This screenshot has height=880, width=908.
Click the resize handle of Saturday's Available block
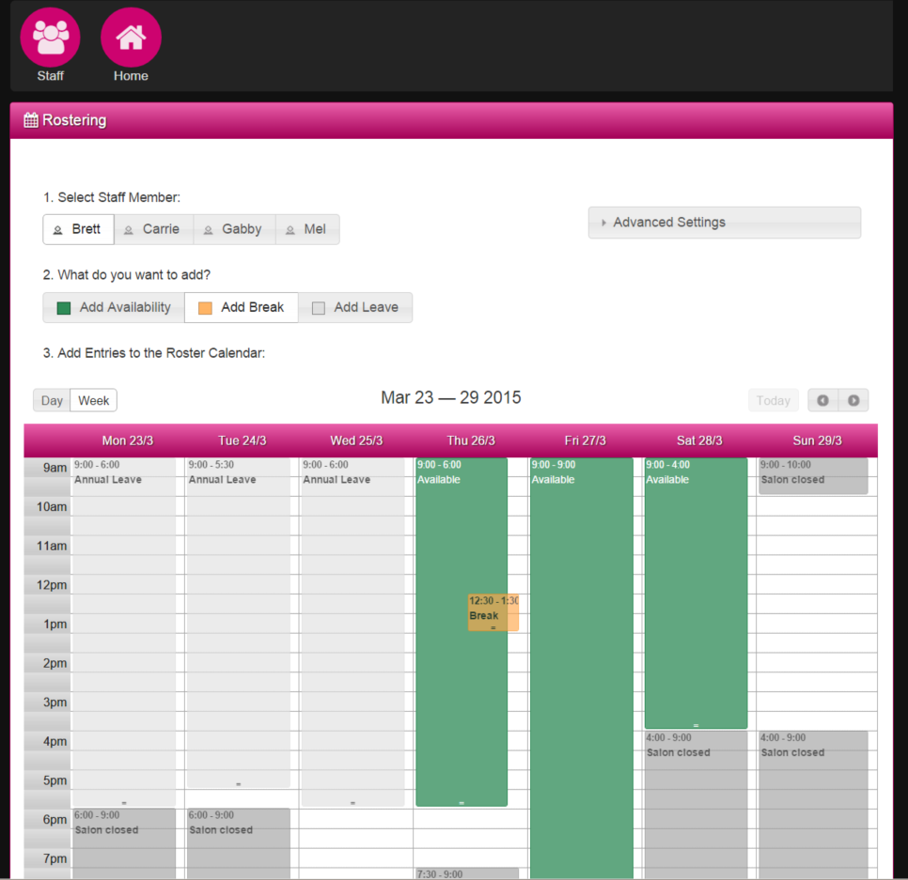(x=697, y=726)
